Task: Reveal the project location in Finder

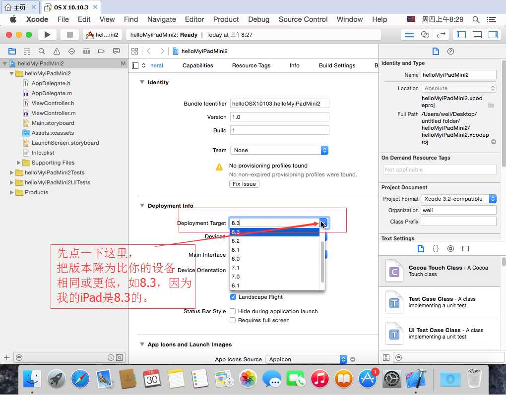Action: (494, 142)
